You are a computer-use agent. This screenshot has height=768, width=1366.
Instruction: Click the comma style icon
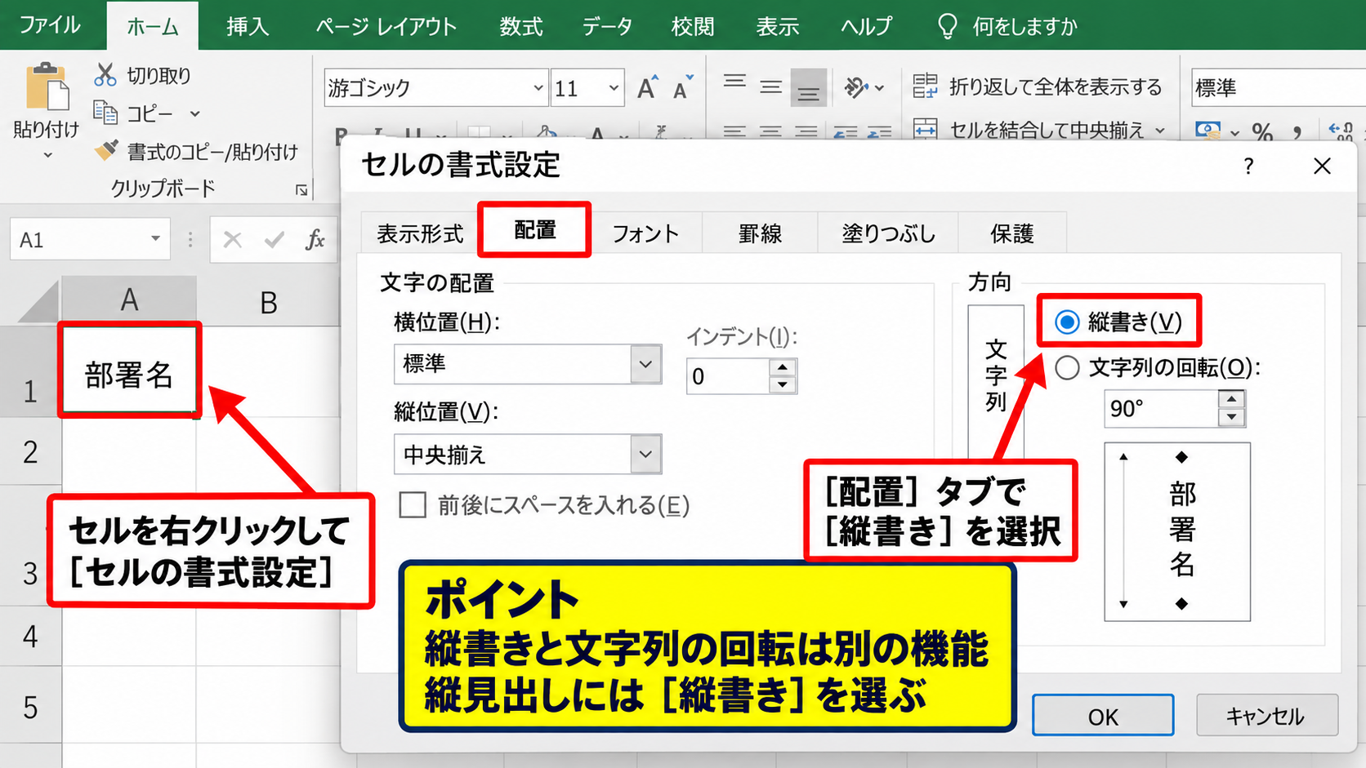click(1297, 132)
